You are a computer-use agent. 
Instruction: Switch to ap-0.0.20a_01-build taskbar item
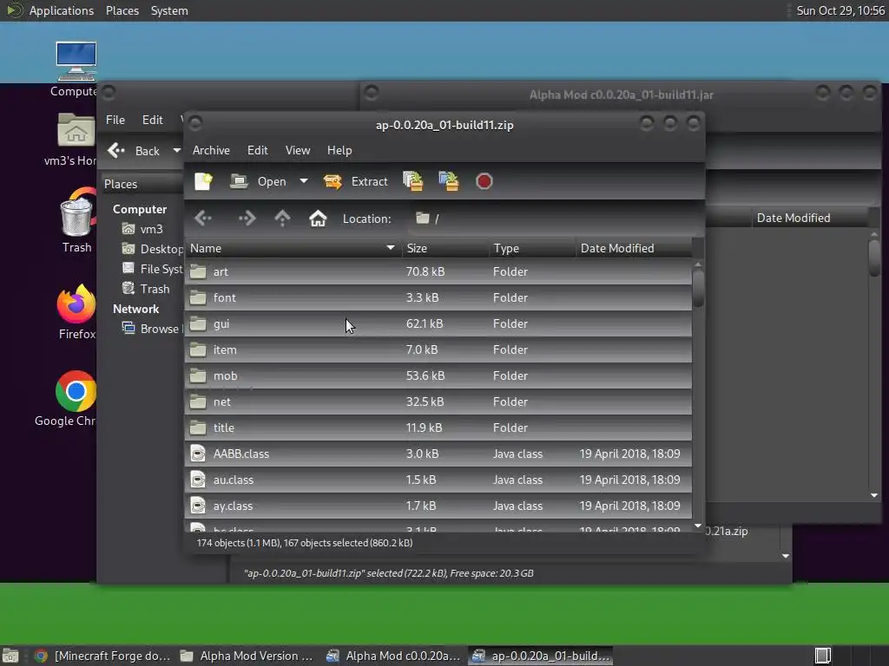541,656
